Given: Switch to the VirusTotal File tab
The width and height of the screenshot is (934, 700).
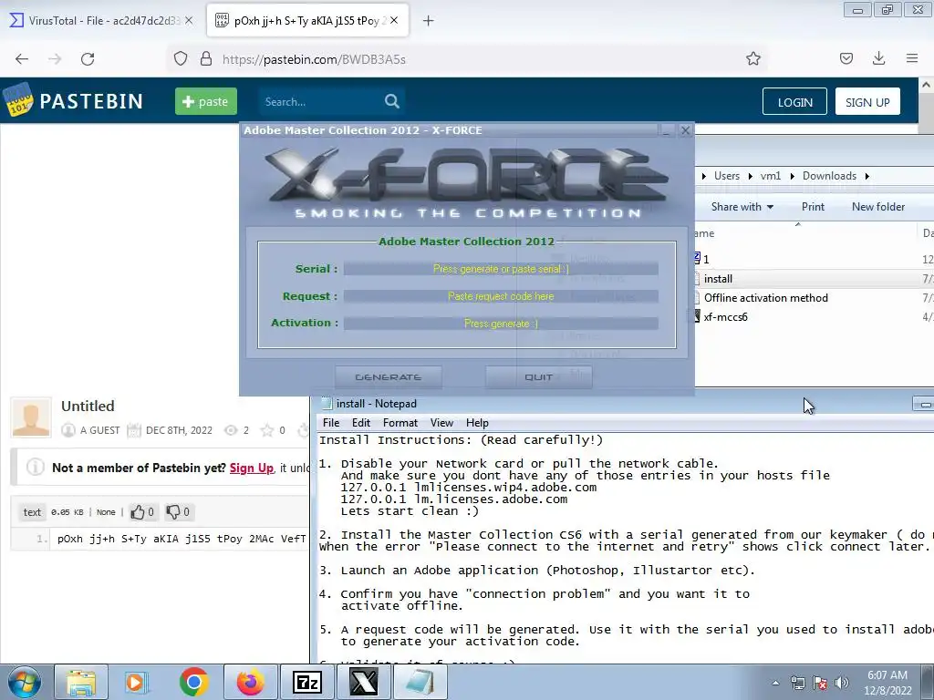Looking at the screenshot, I should pyautogui.click(x=102, y=20).
